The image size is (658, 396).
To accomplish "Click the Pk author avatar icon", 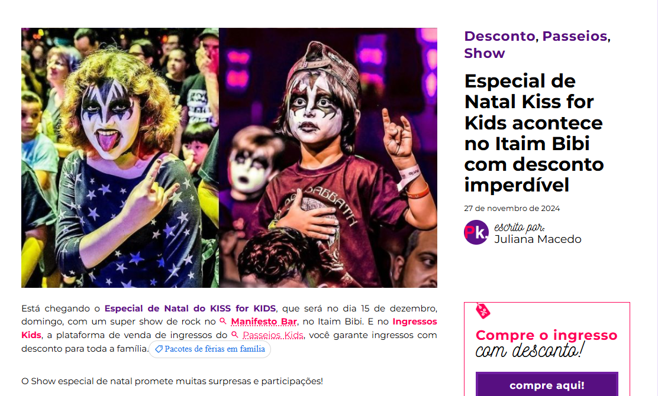I will (476, 232).
